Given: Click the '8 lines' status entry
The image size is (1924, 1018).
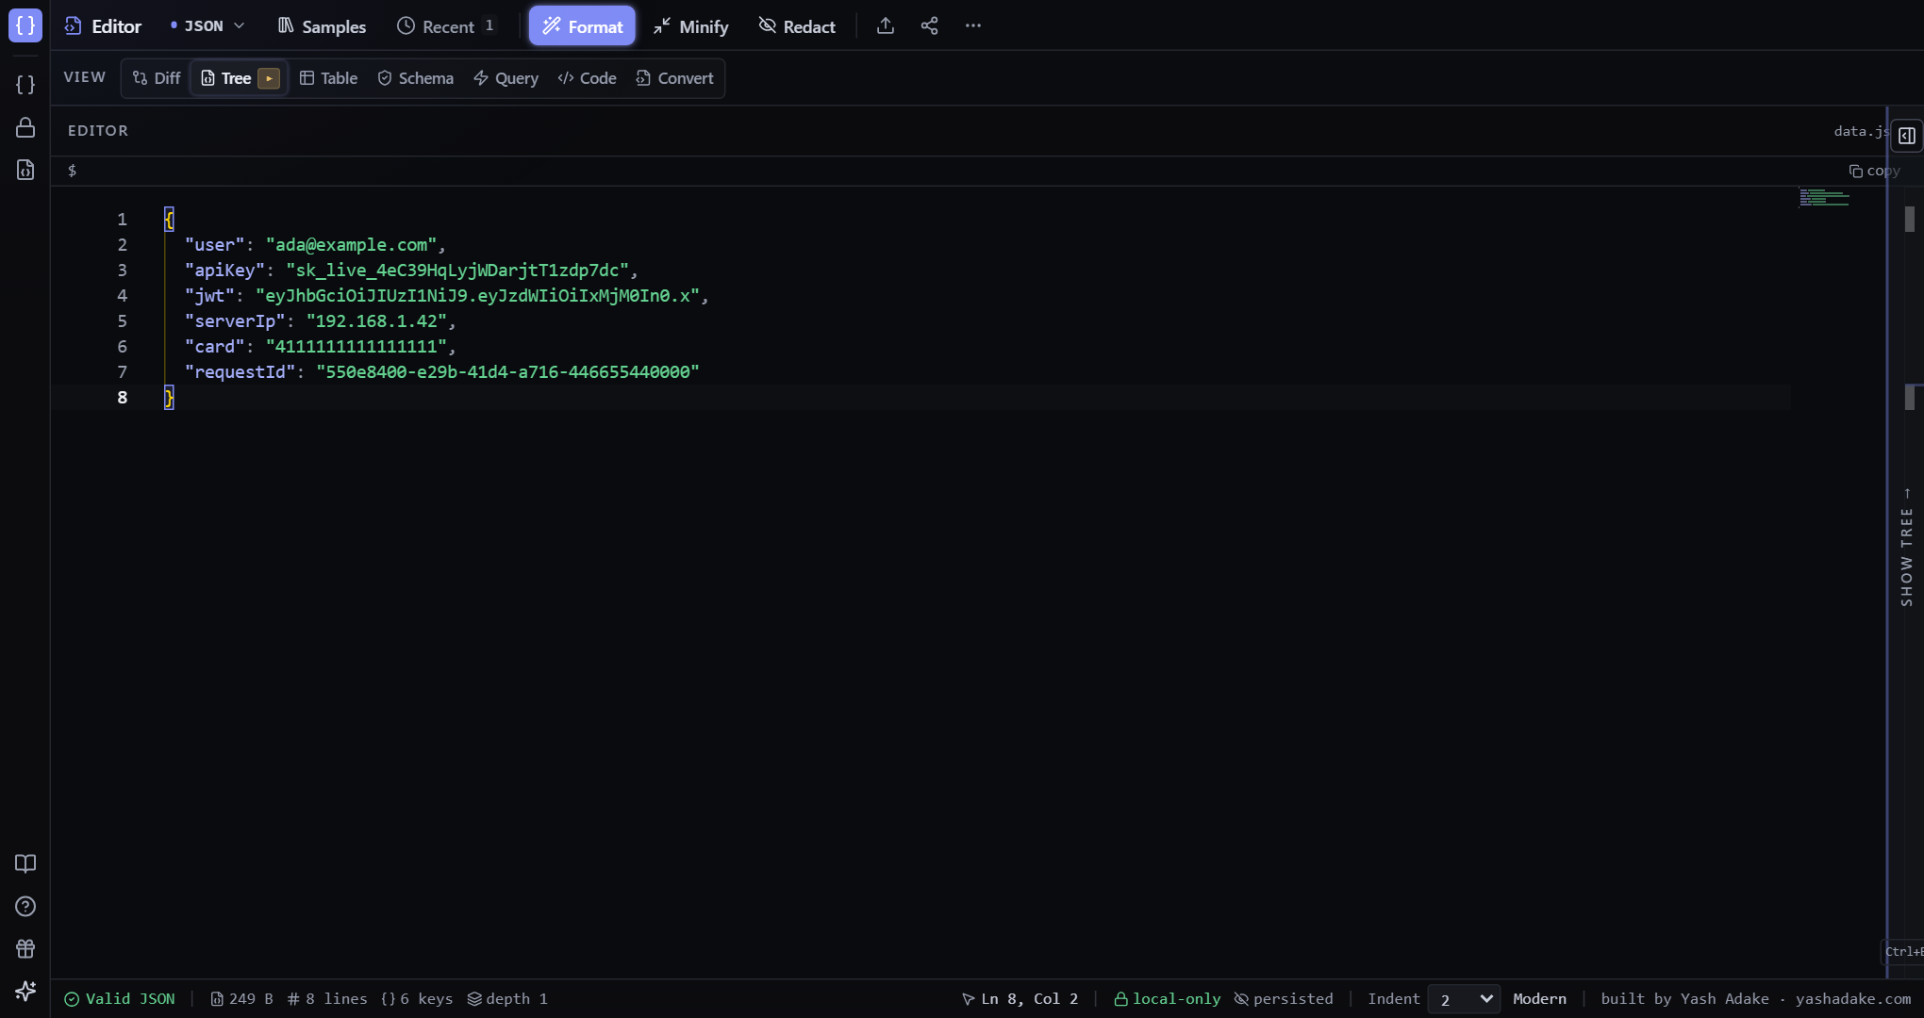Looking at the screenshot, I should click(x=327, y=999).
